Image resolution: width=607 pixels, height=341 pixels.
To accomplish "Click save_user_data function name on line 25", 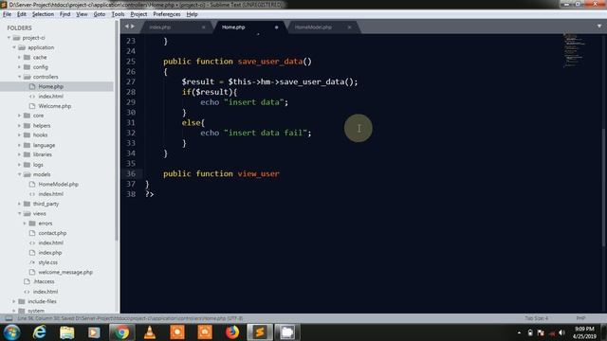I will pos(269,62).
